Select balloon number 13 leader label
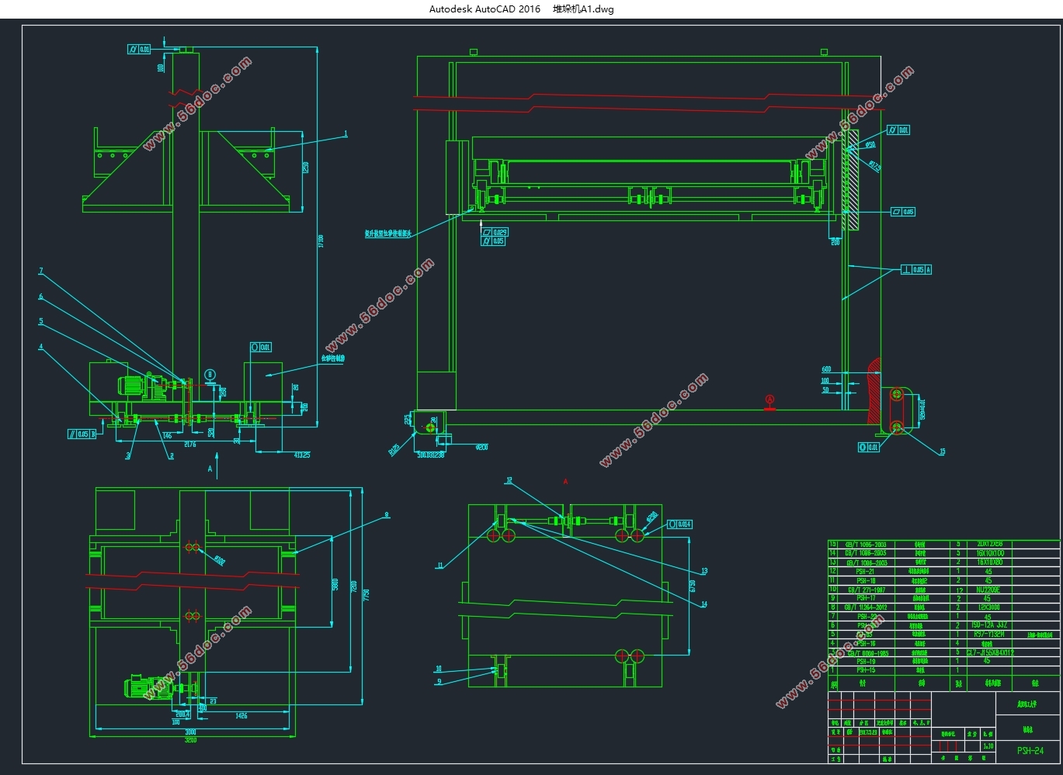 tap(704, 571)
